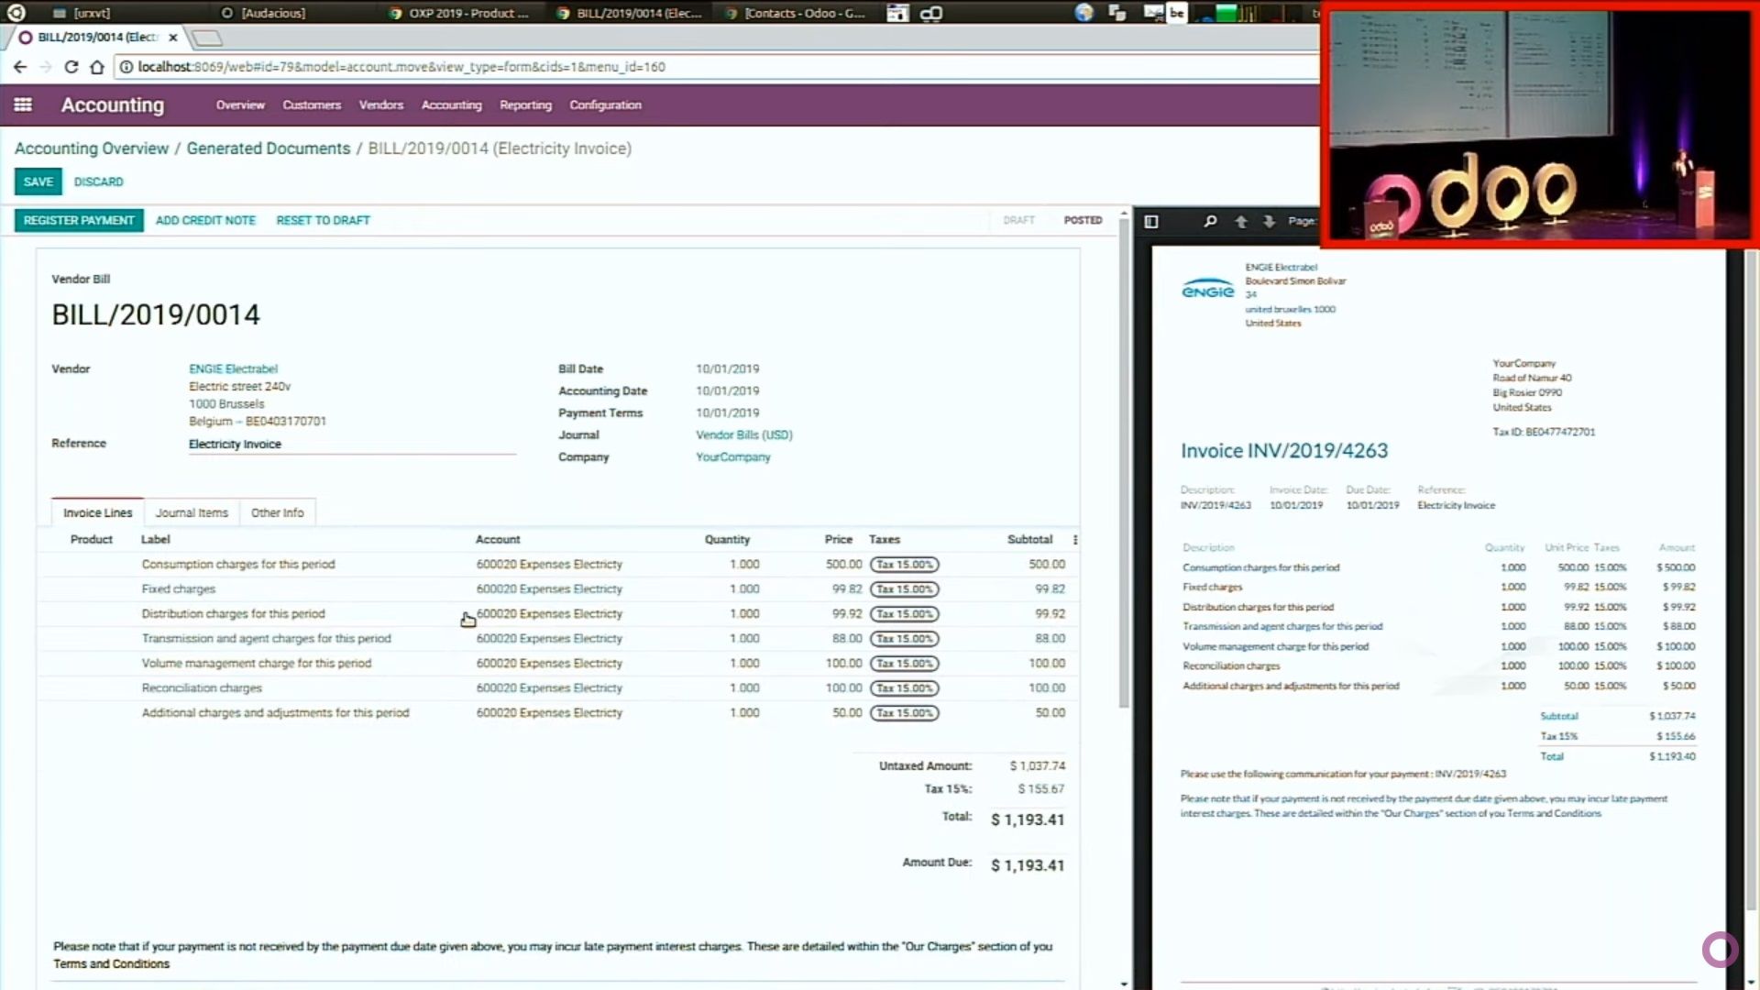
Task: Toggle Tax 15.00% on Reconciliation charges row
Action: pos(904,687)
